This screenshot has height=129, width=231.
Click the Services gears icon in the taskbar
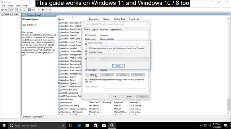click(112, 125)
